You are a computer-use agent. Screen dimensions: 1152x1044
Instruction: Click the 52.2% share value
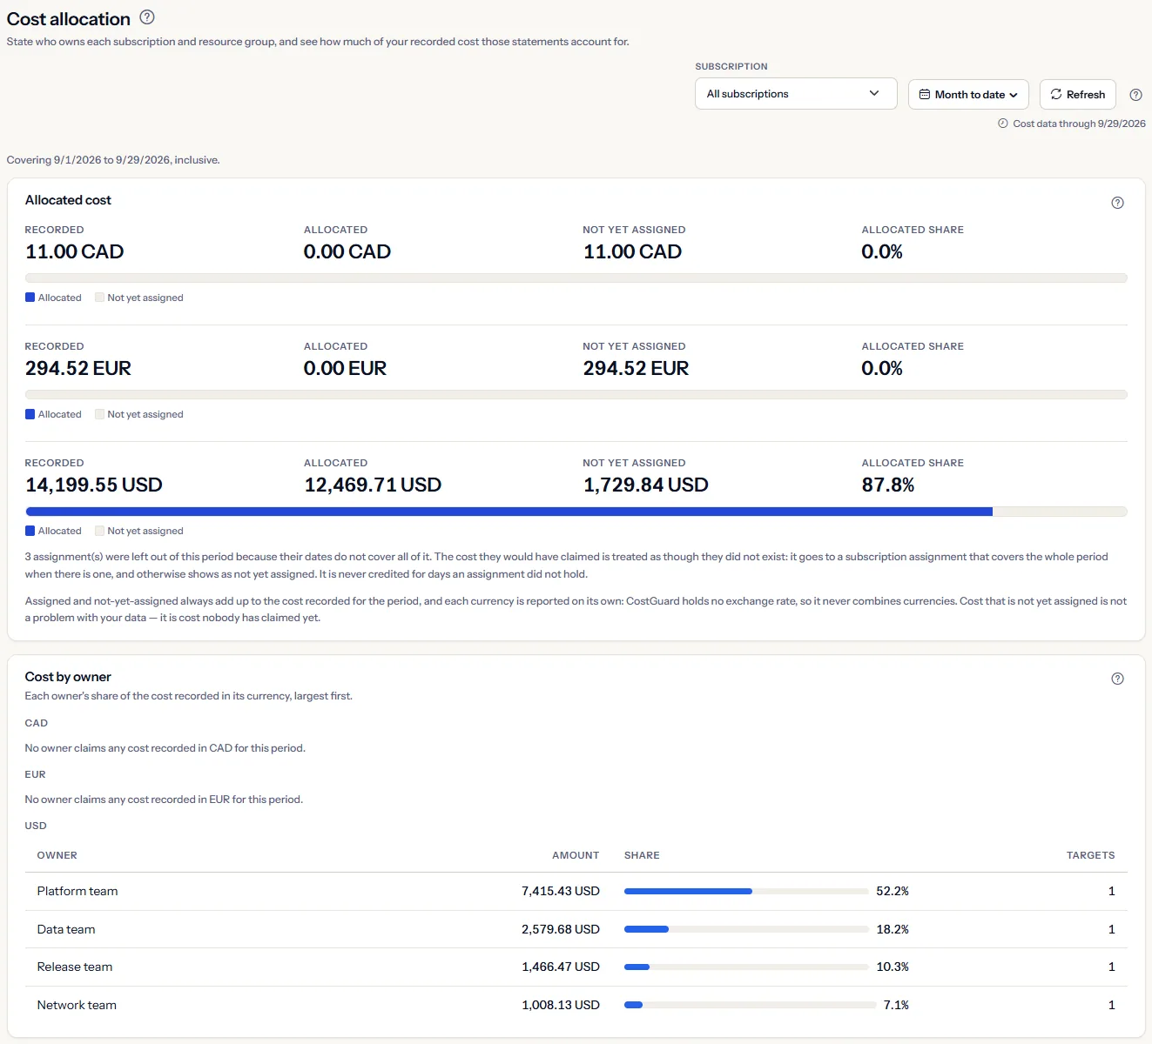click(x=893, y=891)
